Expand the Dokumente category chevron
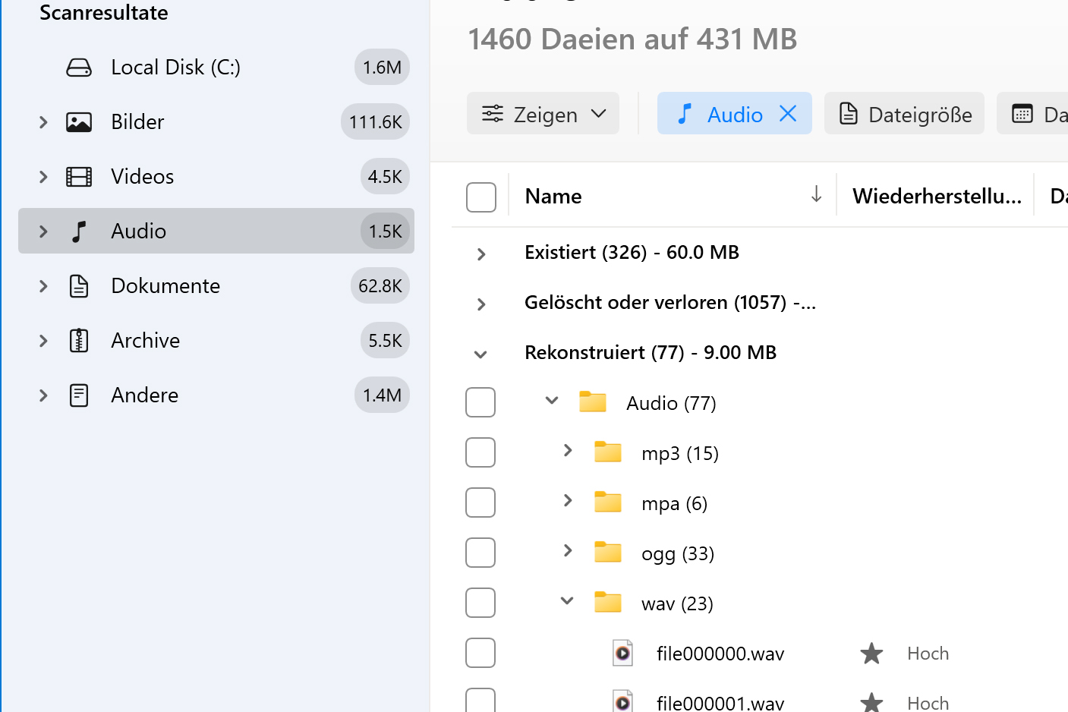Image resolution: width=1068 pixels, height=712 pixels. 43,286
